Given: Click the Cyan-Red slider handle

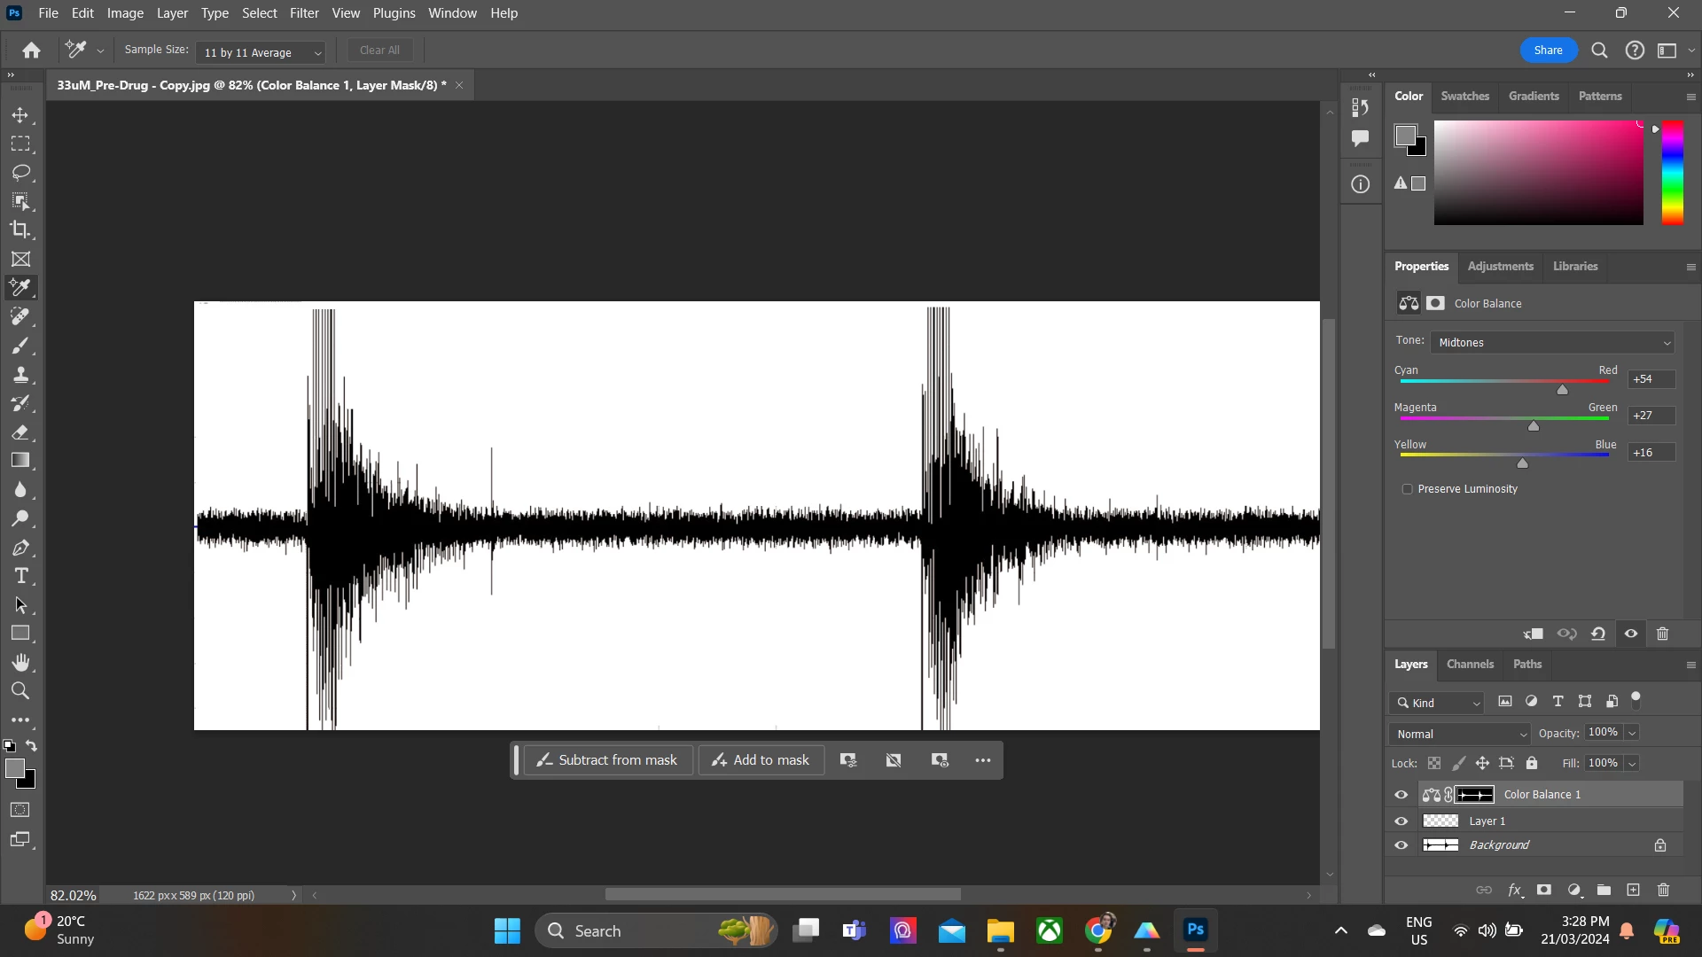Looking at the screenshot, I should (x=1563, y=390).
